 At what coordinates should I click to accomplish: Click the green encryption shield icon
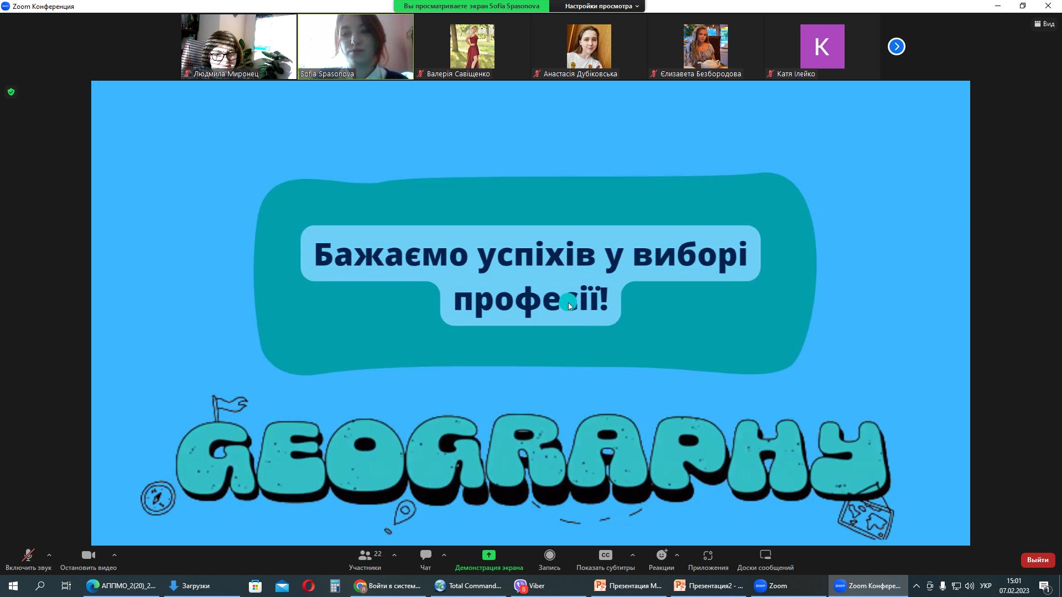11,92
